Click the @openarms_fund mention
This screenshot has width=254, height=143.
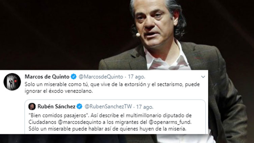pyautogui.click(x=170, y=122)
